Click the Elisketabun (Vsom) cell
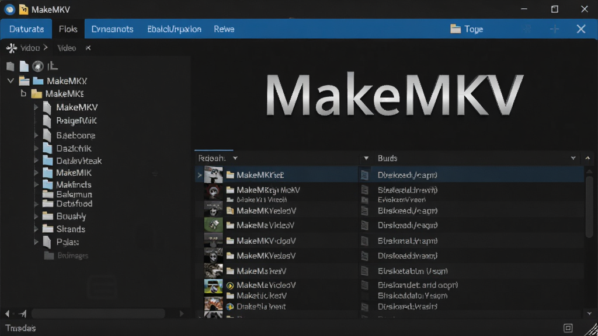The image size is (598, 336). [413, 271]
